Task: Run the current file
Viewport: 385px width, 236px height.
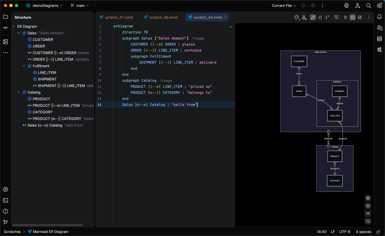Action: pos(304,5)
